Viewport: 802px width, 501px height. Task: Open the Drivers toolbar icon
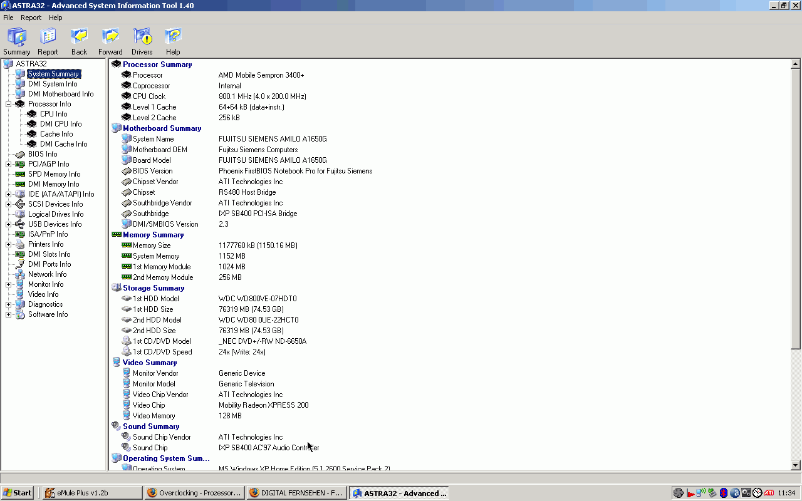[x=142, y=41]
